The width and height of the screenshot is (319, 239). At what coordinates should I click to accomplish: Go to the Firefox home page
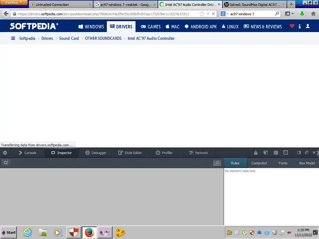click(x=313, y=14)
